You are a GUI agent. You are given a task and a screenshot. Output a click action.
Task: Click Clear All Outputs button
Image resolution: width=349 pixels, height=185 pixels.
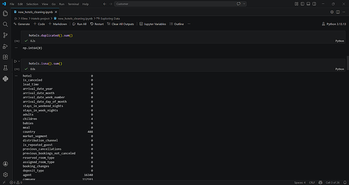(120, 24)
